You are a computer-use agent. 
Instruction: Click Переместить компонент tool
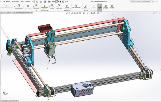pyautogui.click(x=36, y=7)
